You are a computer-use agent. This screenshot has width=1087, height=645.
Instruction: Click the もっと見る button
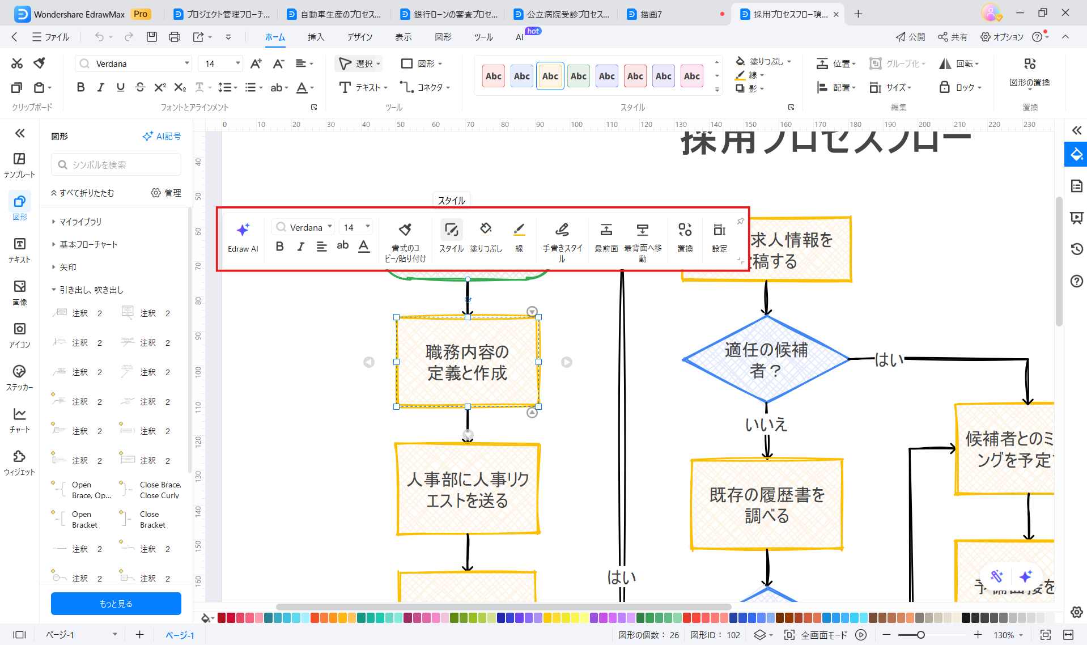click(116, 604)
